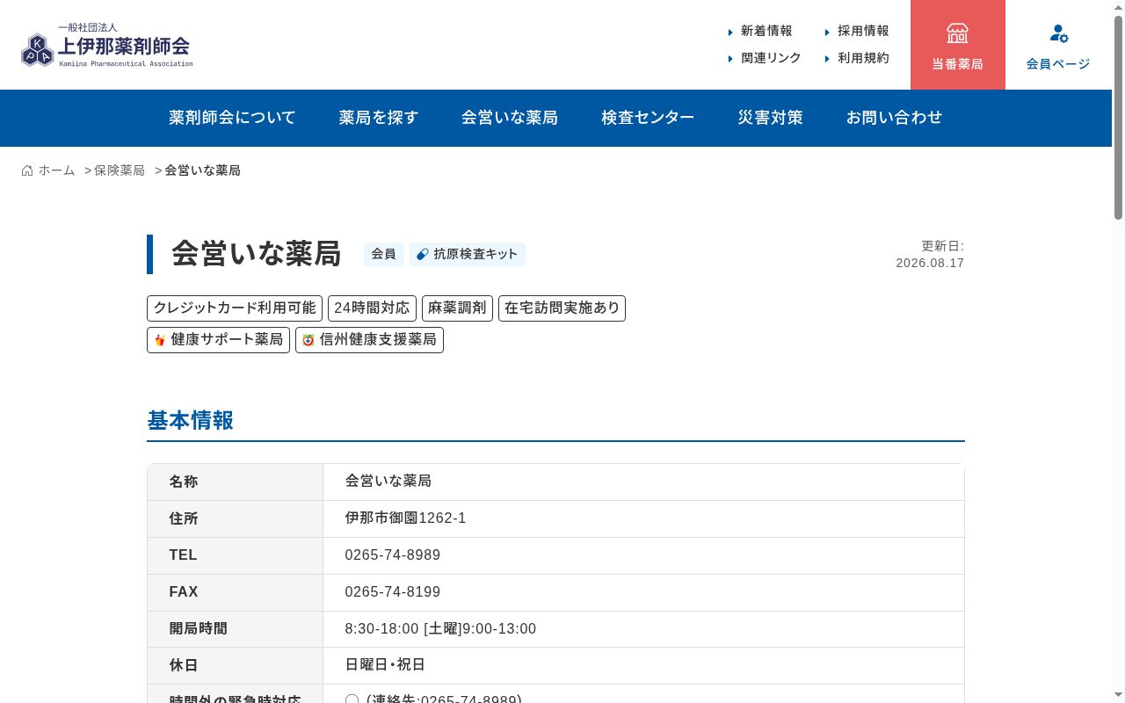The height and width of the screenshot is (703, 1125).
Task: Click the 麻薬調剤 tag
Action: (457, 308)
